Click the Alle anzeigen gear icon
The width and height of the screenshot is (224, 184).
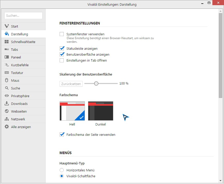tap(7, 127)
